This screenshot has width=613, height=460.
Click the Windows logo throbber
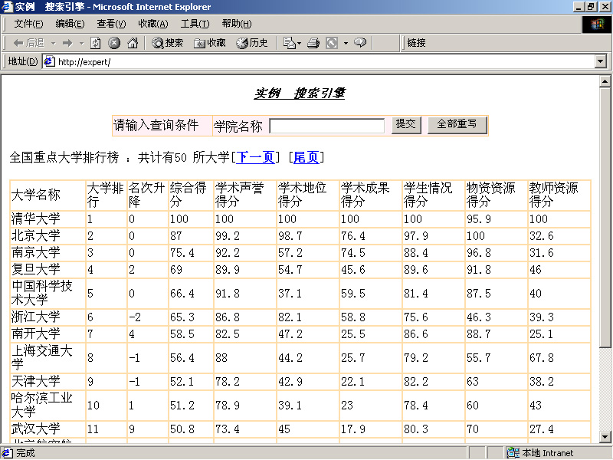(x=597, y=25)
